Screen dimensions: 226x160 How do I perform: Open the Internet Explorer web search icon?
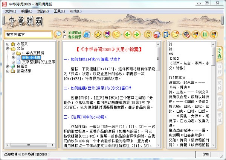pyautogui.click(x=87, y=35)
